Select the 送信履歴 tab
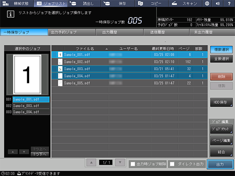This screenshot has height=176, width=235. 166,32
